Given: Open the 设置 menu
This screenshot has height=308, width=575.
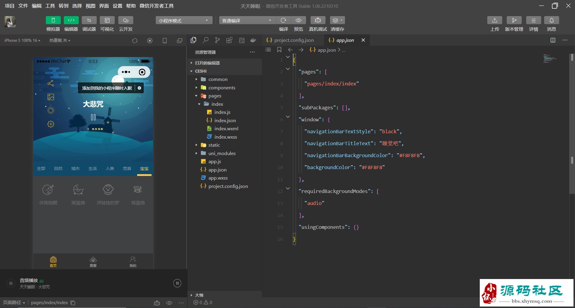Looking at the screenshot, I should point(117,6).
